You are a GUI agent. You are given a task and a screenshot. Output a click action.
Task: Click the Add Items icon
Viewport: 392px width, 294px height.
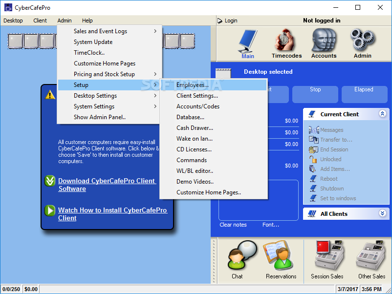312,169
